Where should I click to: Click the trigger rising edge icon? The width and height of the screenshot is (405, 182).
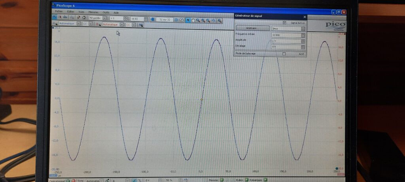click(134, 180)
